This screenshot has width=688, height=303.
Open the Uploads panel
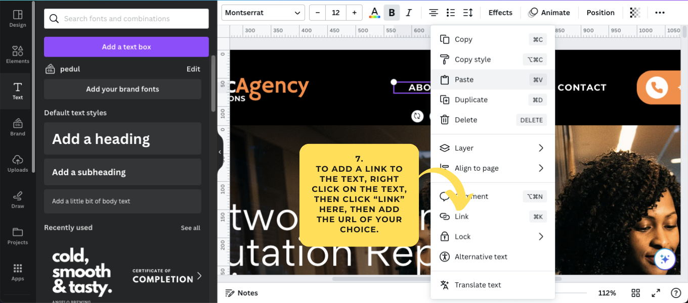tap(17, 163)
